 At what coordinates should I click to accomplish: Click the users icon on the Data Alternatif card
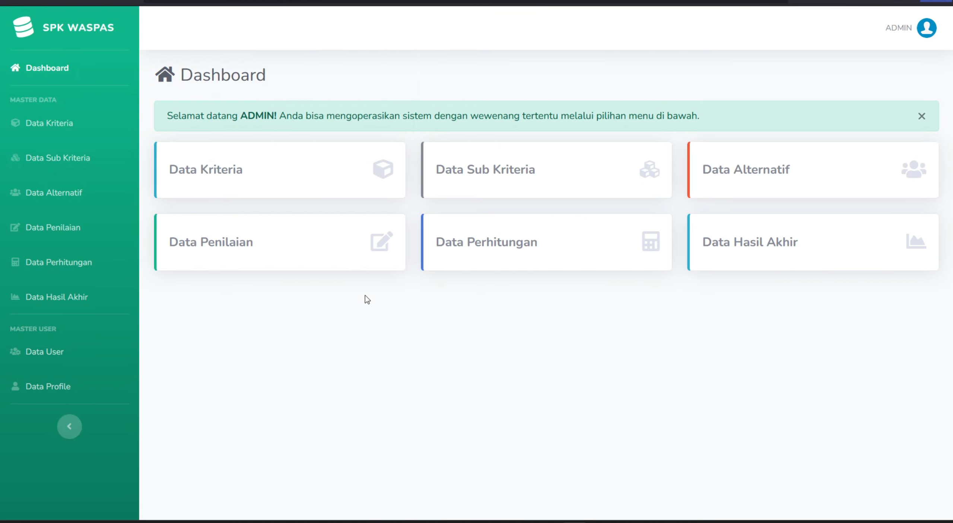tap(914, 169)
